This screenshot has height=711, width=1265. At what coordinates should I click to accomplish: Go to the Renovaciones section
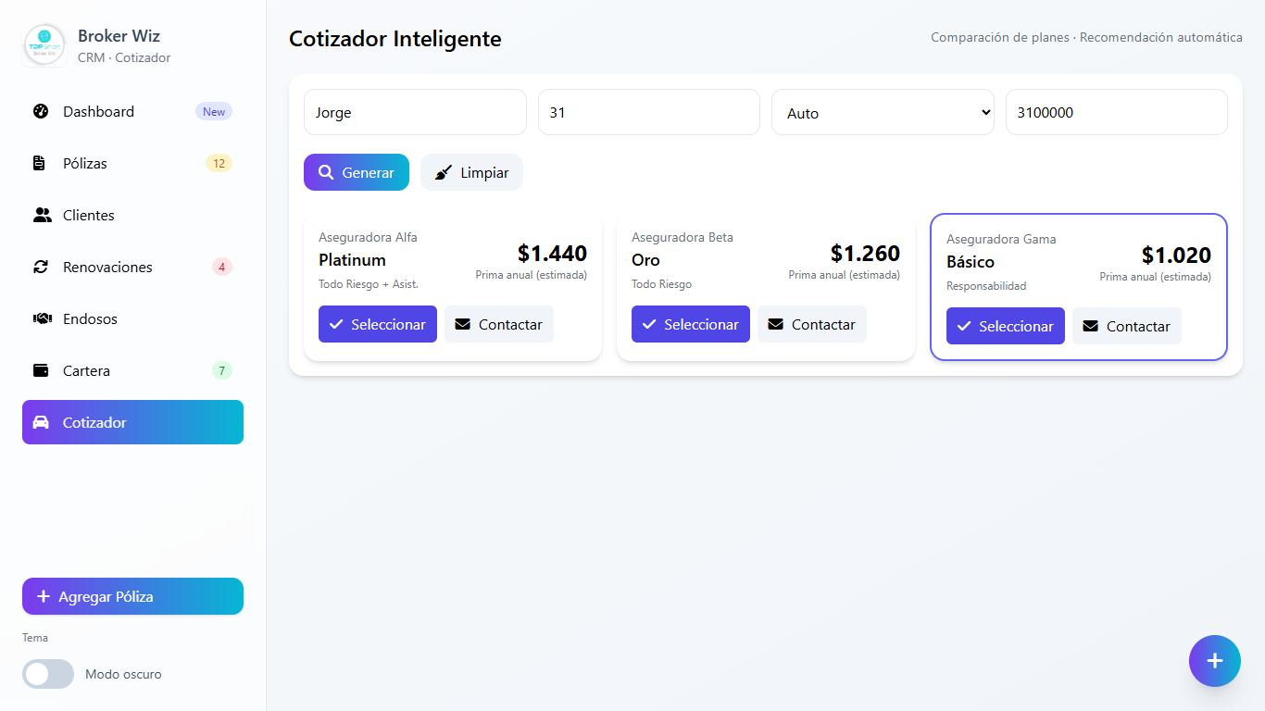[107, 268]
